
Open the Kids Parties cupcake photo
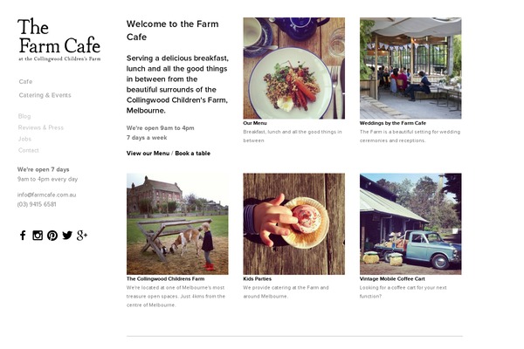point(294,223)
